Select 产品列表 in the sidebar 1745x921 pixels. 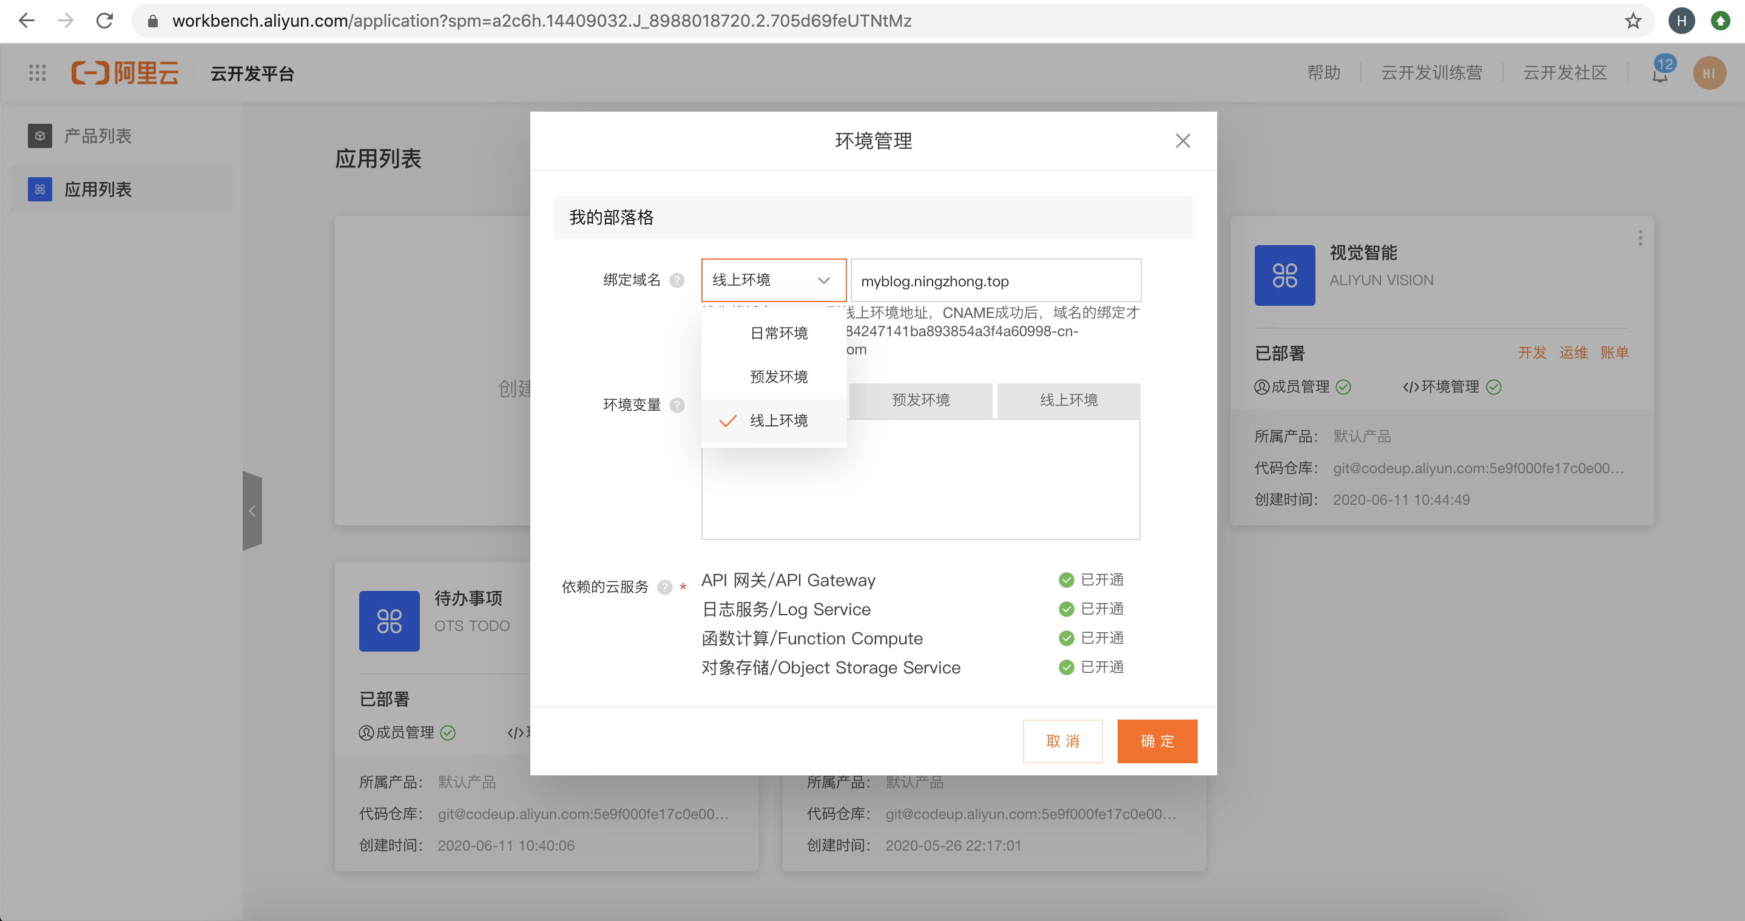tap(121, 136)
